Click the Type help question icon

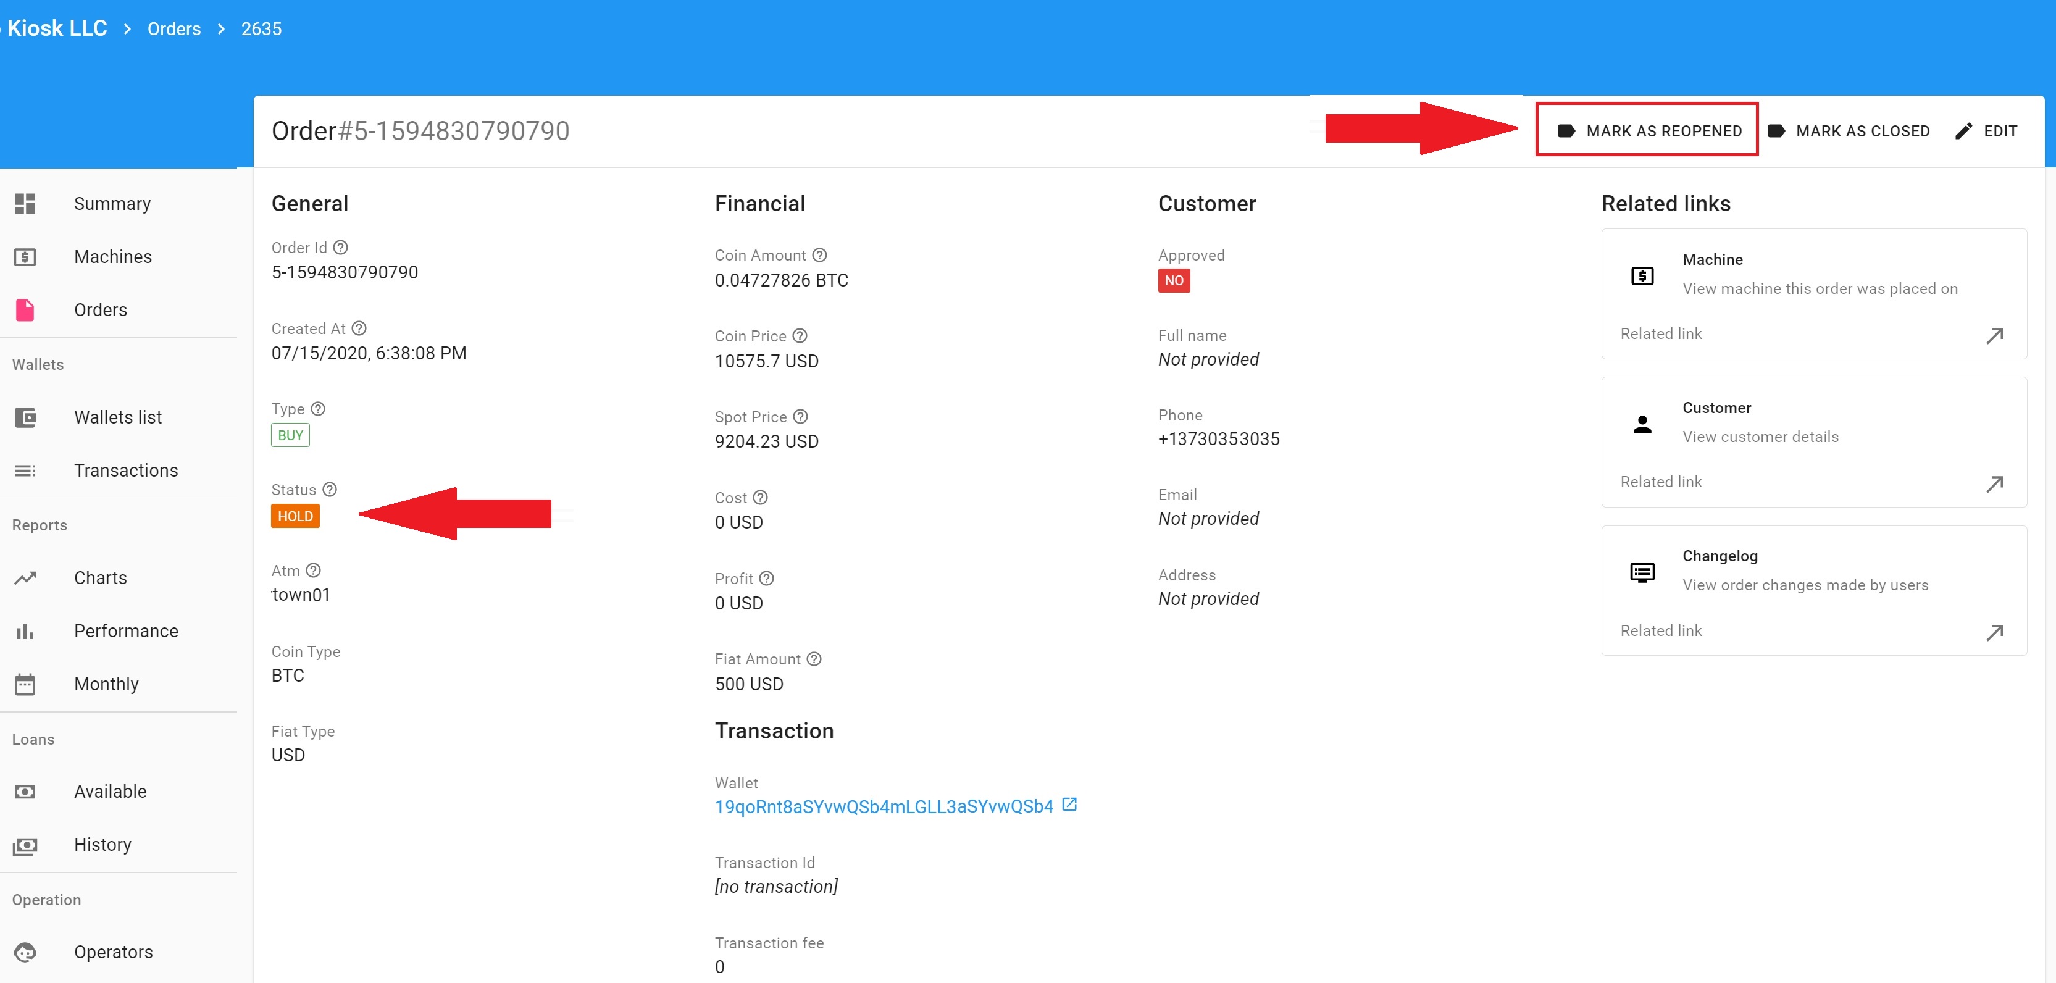tap(317, 409)
